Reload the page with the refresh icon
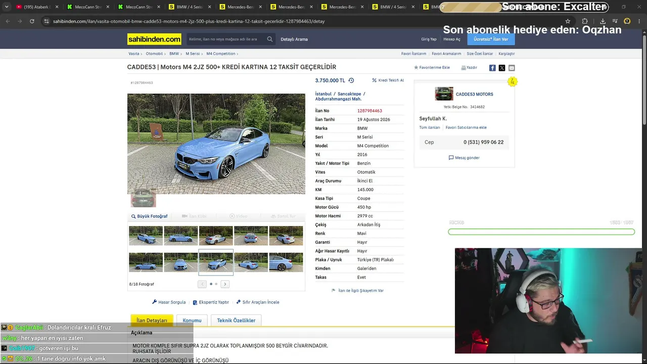 (x=32, y=21)
